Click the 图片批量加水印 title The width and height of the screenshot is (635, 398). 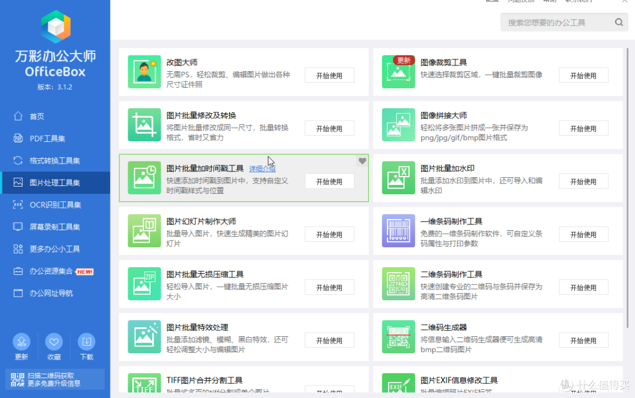point(447,168)
